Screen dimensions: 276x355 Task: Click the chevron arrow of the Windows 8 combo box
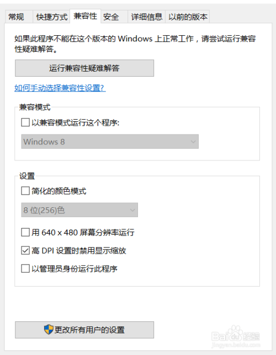click(193, 142)
